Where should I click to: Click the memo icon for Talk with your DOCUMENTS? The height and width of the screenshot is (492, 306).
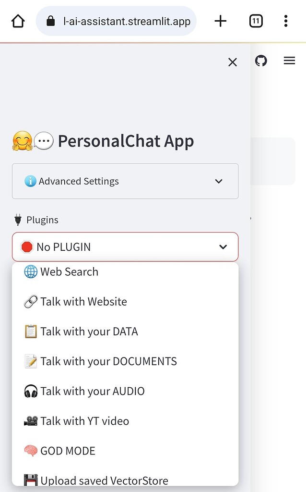pos(30,361)
